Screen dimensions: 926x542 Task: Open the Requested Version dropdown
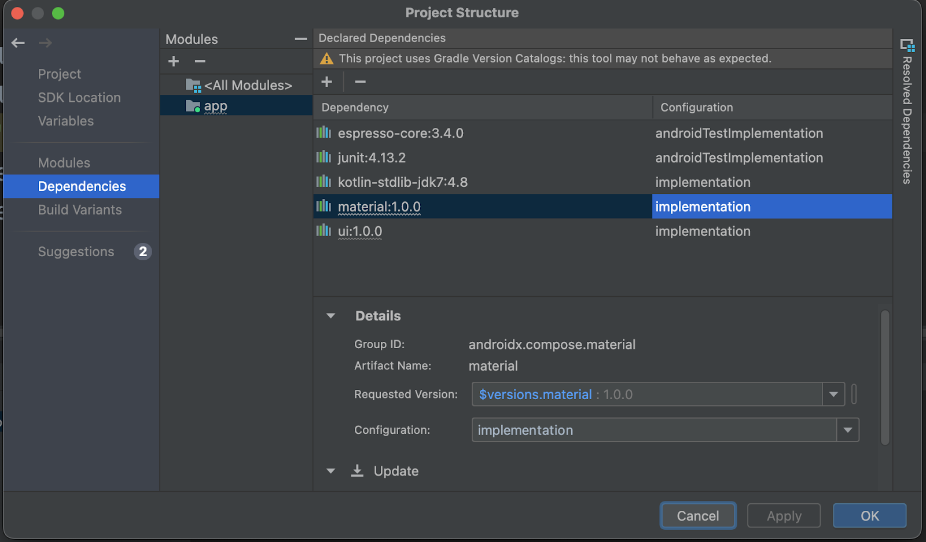(833, 394)
